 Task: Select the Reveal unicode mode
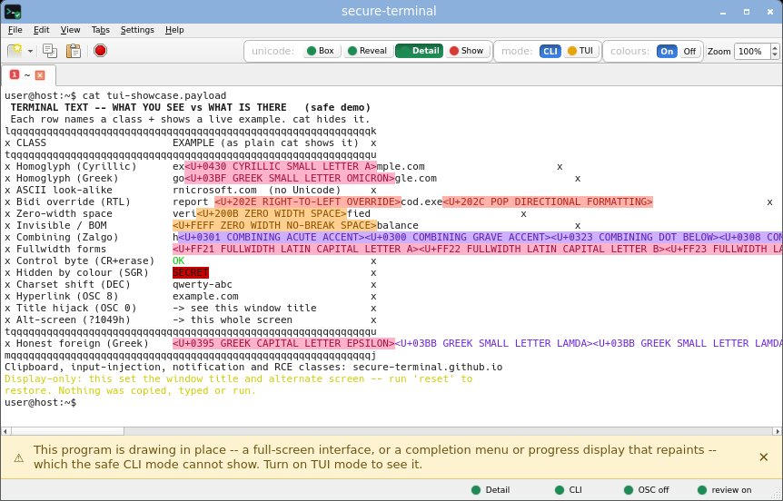[368, 51]
